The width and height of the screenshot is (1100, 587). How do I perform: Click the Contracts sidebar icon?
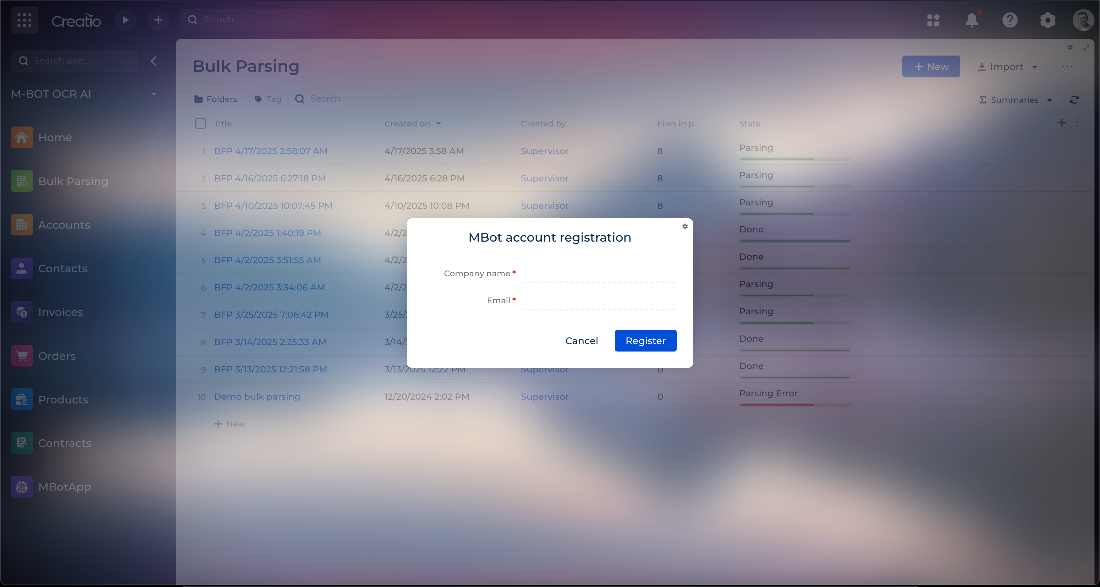pos(22,443)
